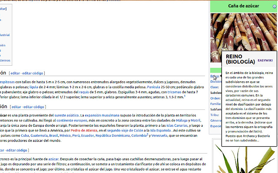Follow the Guatemala link
Screen dimensions: 278x173
pos(39,135)
